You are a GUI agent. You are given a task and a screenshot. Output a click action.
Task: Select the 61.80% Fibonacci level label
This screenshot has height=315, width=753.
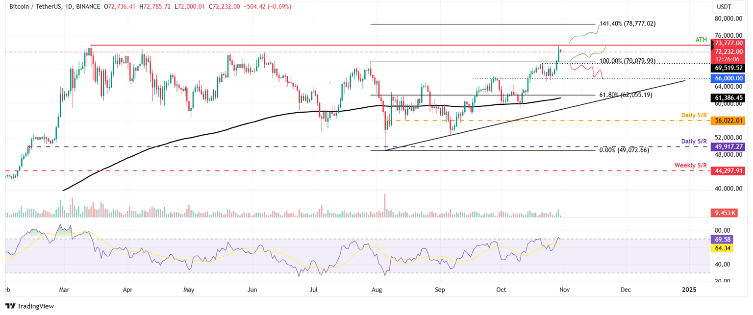point(626,96)
